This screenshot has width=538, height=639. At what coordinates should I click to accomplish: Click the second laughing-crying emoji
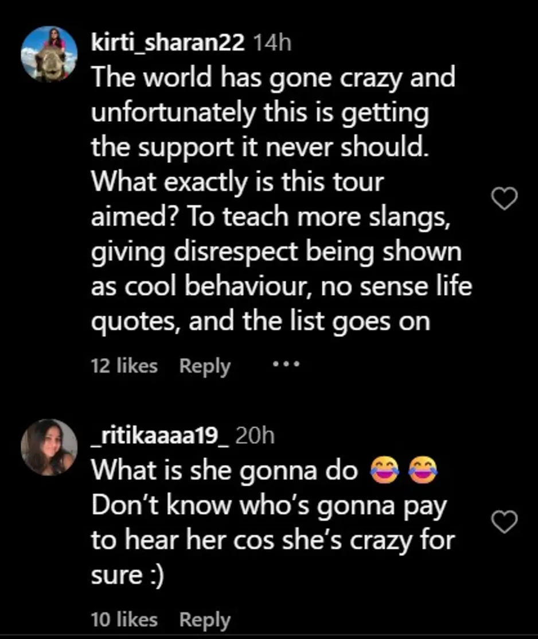coord(423,471)
